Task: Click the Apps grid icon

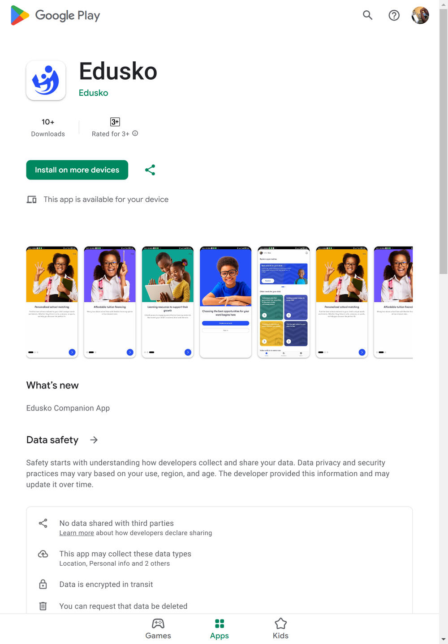Action: click(220, 623)
